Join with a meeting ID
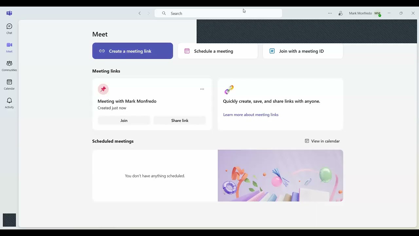The image size is (419, 236). 303,51
